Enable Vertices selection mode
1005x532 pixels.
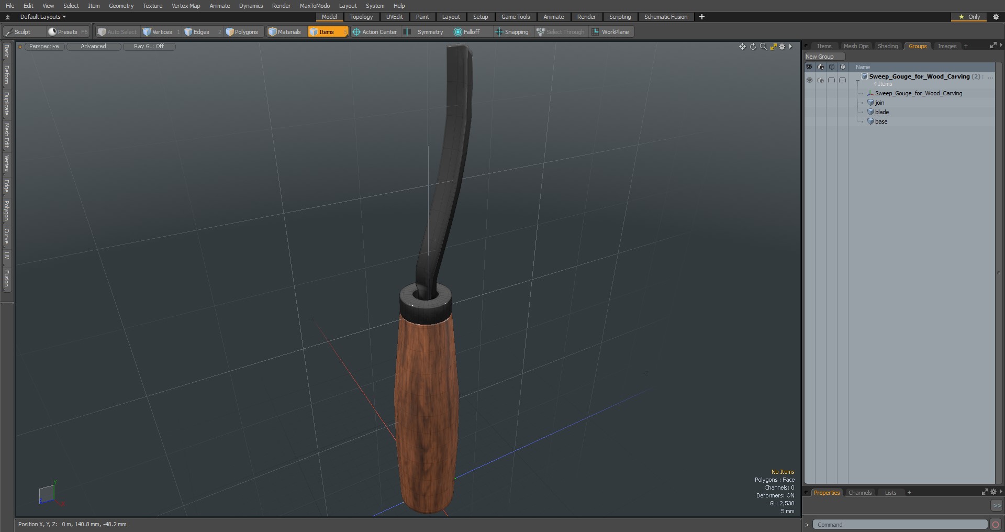pyautogui.click(x=161, y=32)
